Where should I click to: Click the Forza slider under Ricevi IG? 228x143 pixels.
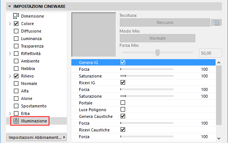pos(147,89)
